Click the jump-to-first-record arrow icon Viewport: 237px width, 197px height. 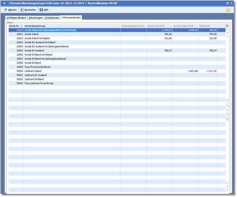[x=227, y=30]
